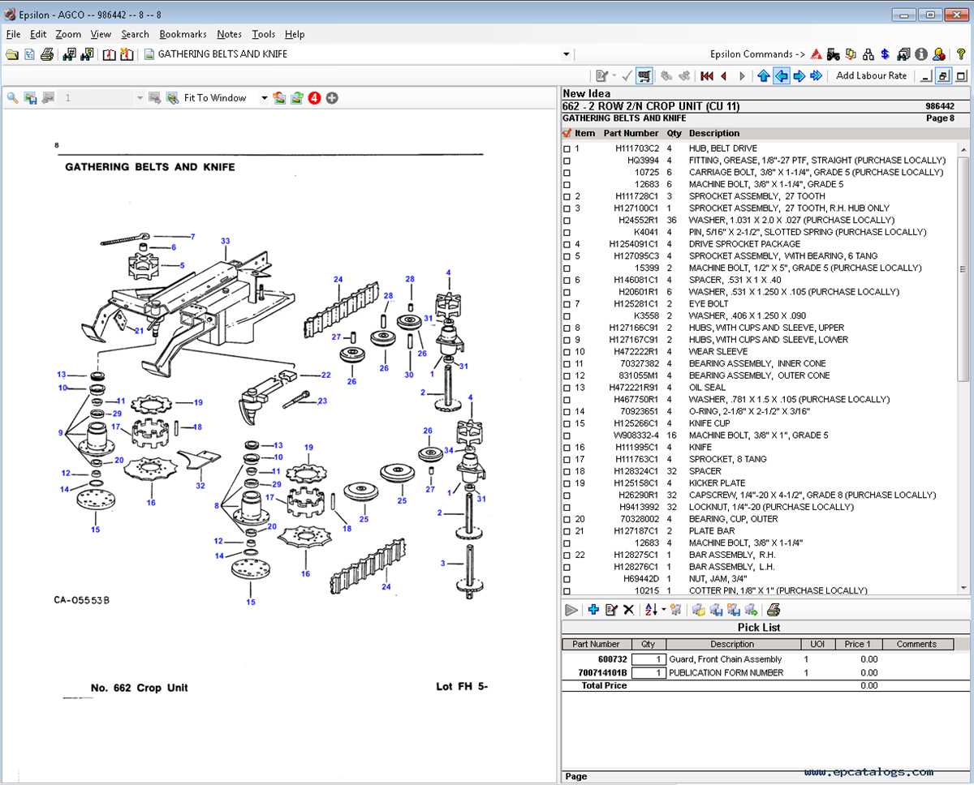
Task: Click the Qty field for part 700714101B
Action: pos(649,672)
